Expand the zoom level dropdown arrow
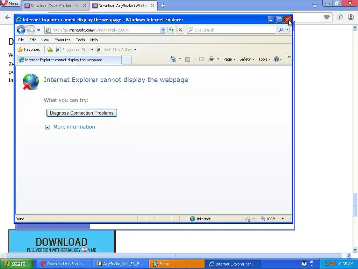Image resolution: width=358 pixels, height=269 pixels. 282,219
